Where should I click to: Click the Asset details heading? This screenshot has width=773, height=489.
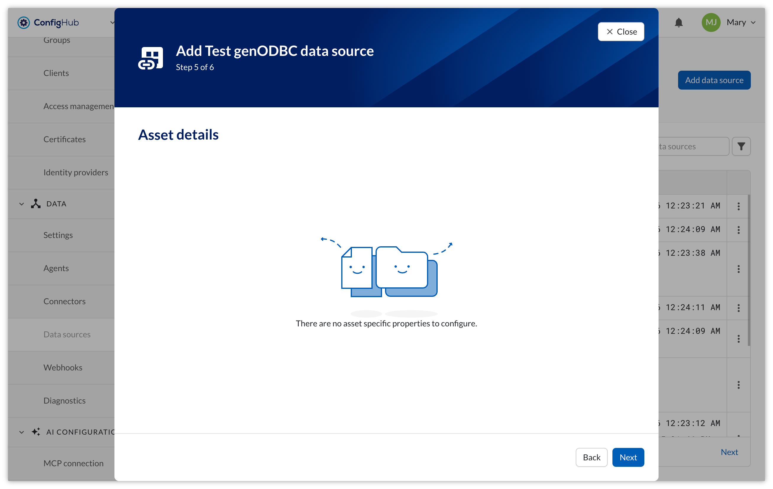click(178, 135)
